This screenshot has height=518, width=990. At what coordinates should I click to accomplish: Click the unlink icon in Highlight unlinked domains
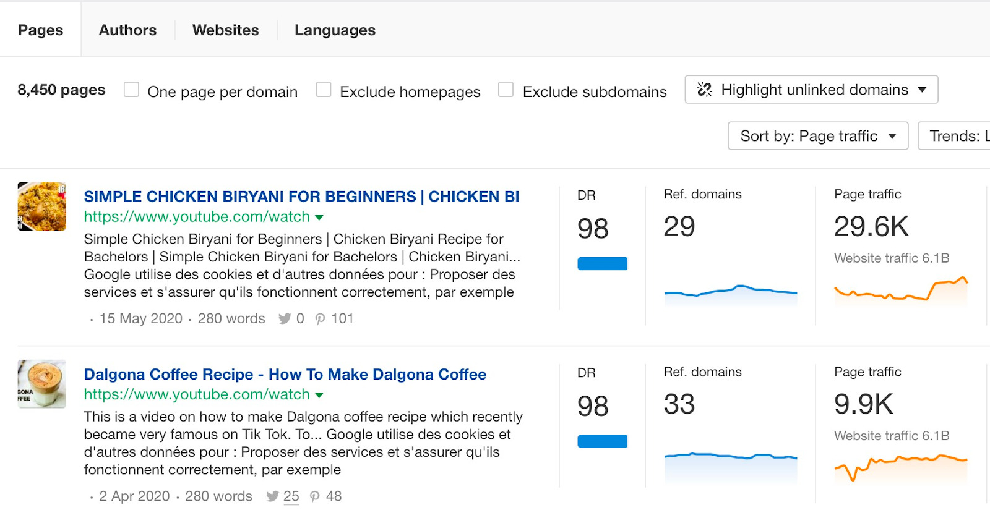tap(704, 90)
